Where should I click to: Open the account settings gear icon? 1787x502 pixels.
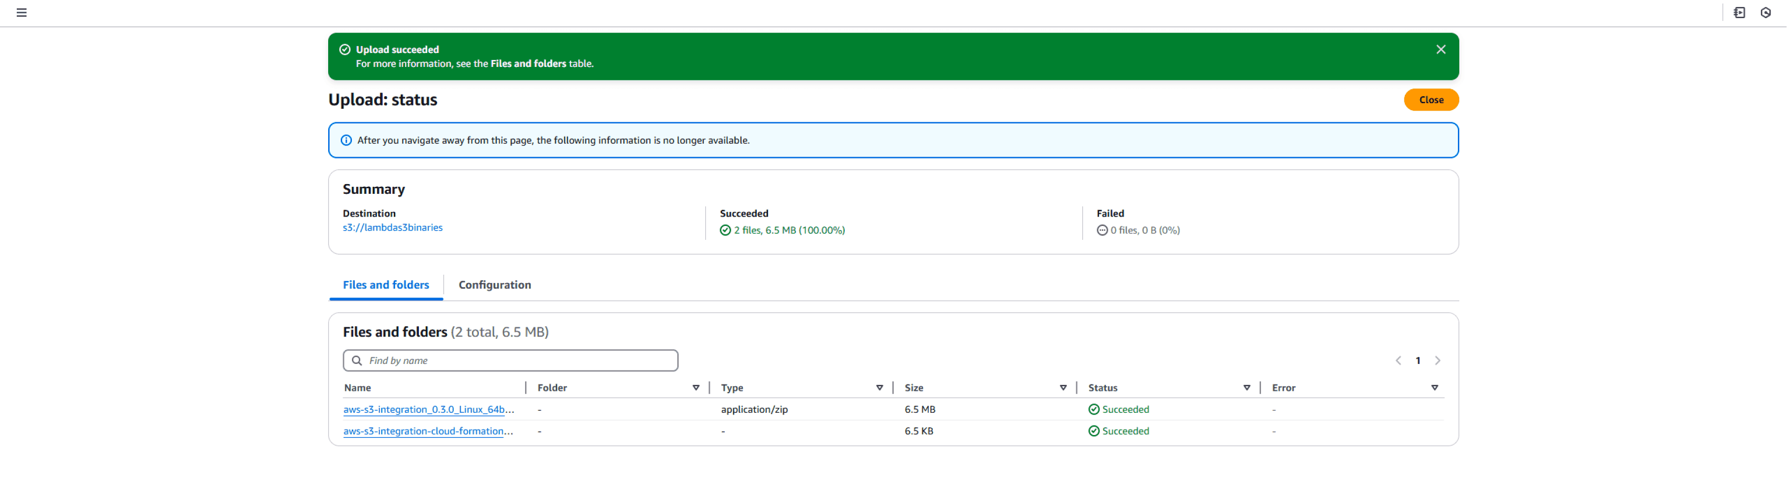tap(1766, 13)
